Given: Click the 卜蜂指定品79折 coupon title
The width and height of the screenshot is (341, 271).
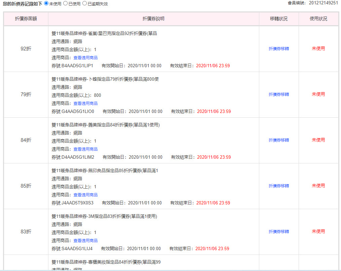Looking at the screenshot, I should click(105, 79).
